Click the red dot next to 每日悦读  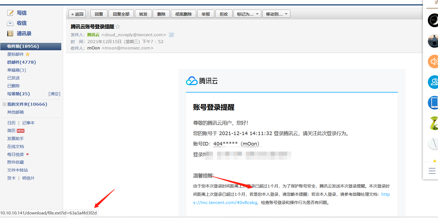27,154
